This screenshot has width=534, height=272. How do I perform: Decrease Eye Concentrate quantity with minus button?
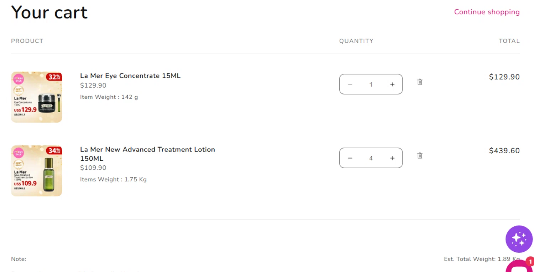pyautogui.click(x=350, y=84)
